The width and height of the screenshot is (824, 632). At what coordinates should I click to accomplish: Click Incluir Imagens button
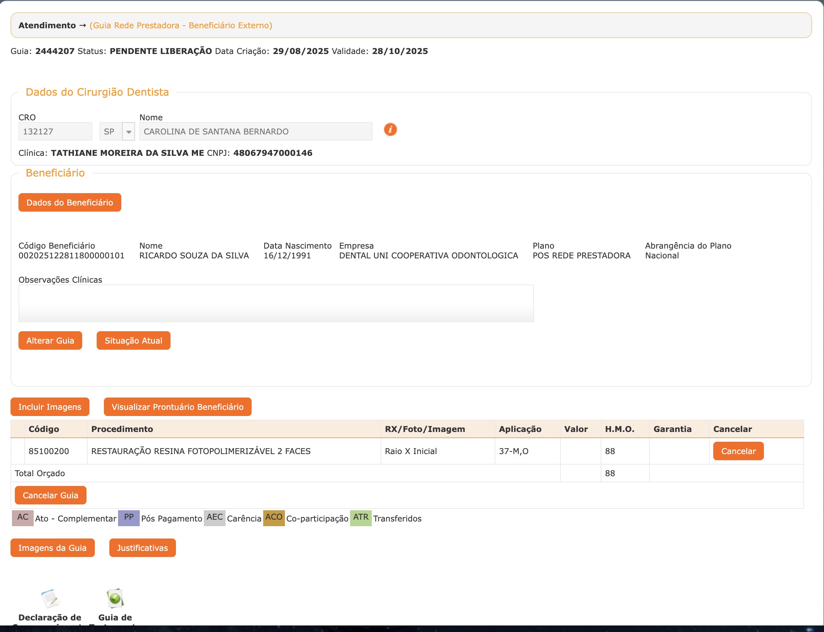(50, 407)
